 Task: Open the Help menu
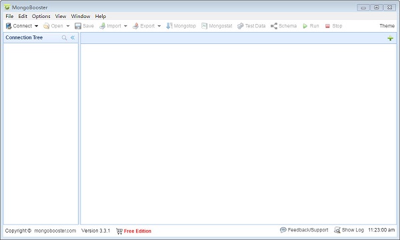click(101, 16)
